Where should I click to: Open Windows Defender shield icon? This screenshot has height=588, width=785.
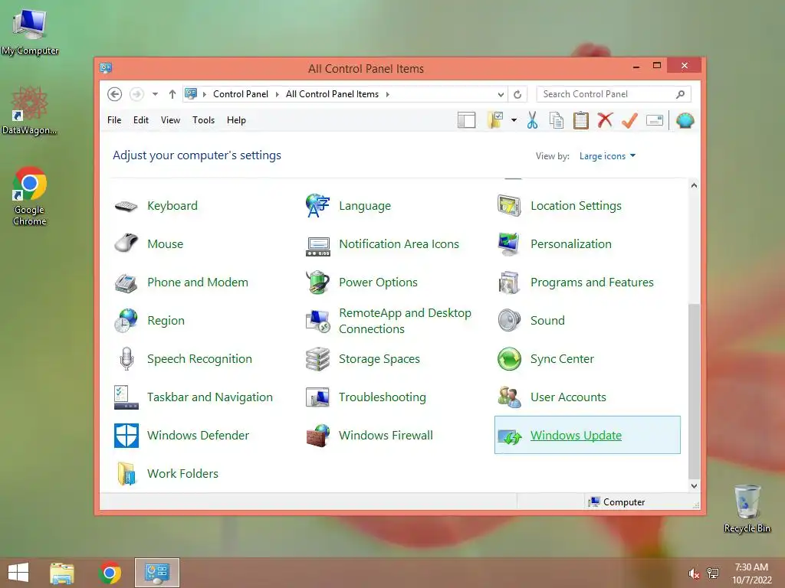point(126,436)
